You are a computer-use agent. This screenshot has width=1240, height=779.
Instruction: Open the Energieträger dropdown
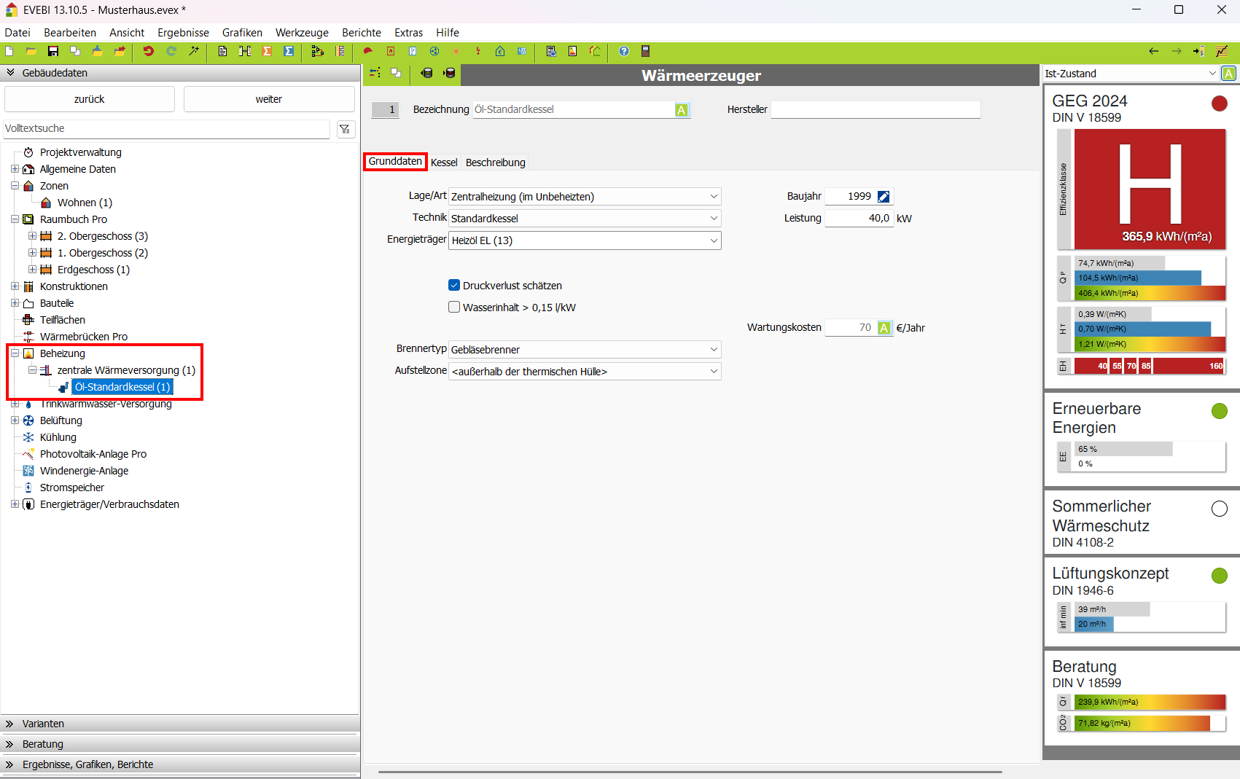click(713, 240)
